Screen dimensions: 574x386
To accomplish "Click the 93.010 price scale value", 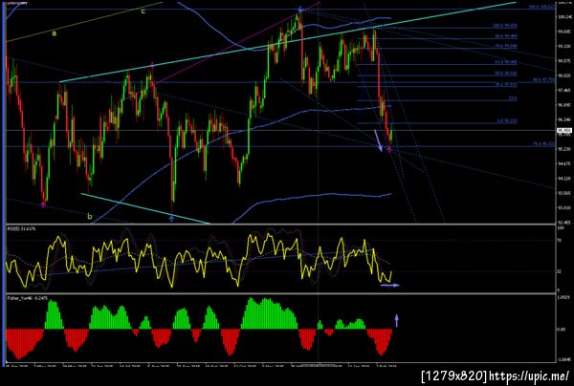I will 563,208.
